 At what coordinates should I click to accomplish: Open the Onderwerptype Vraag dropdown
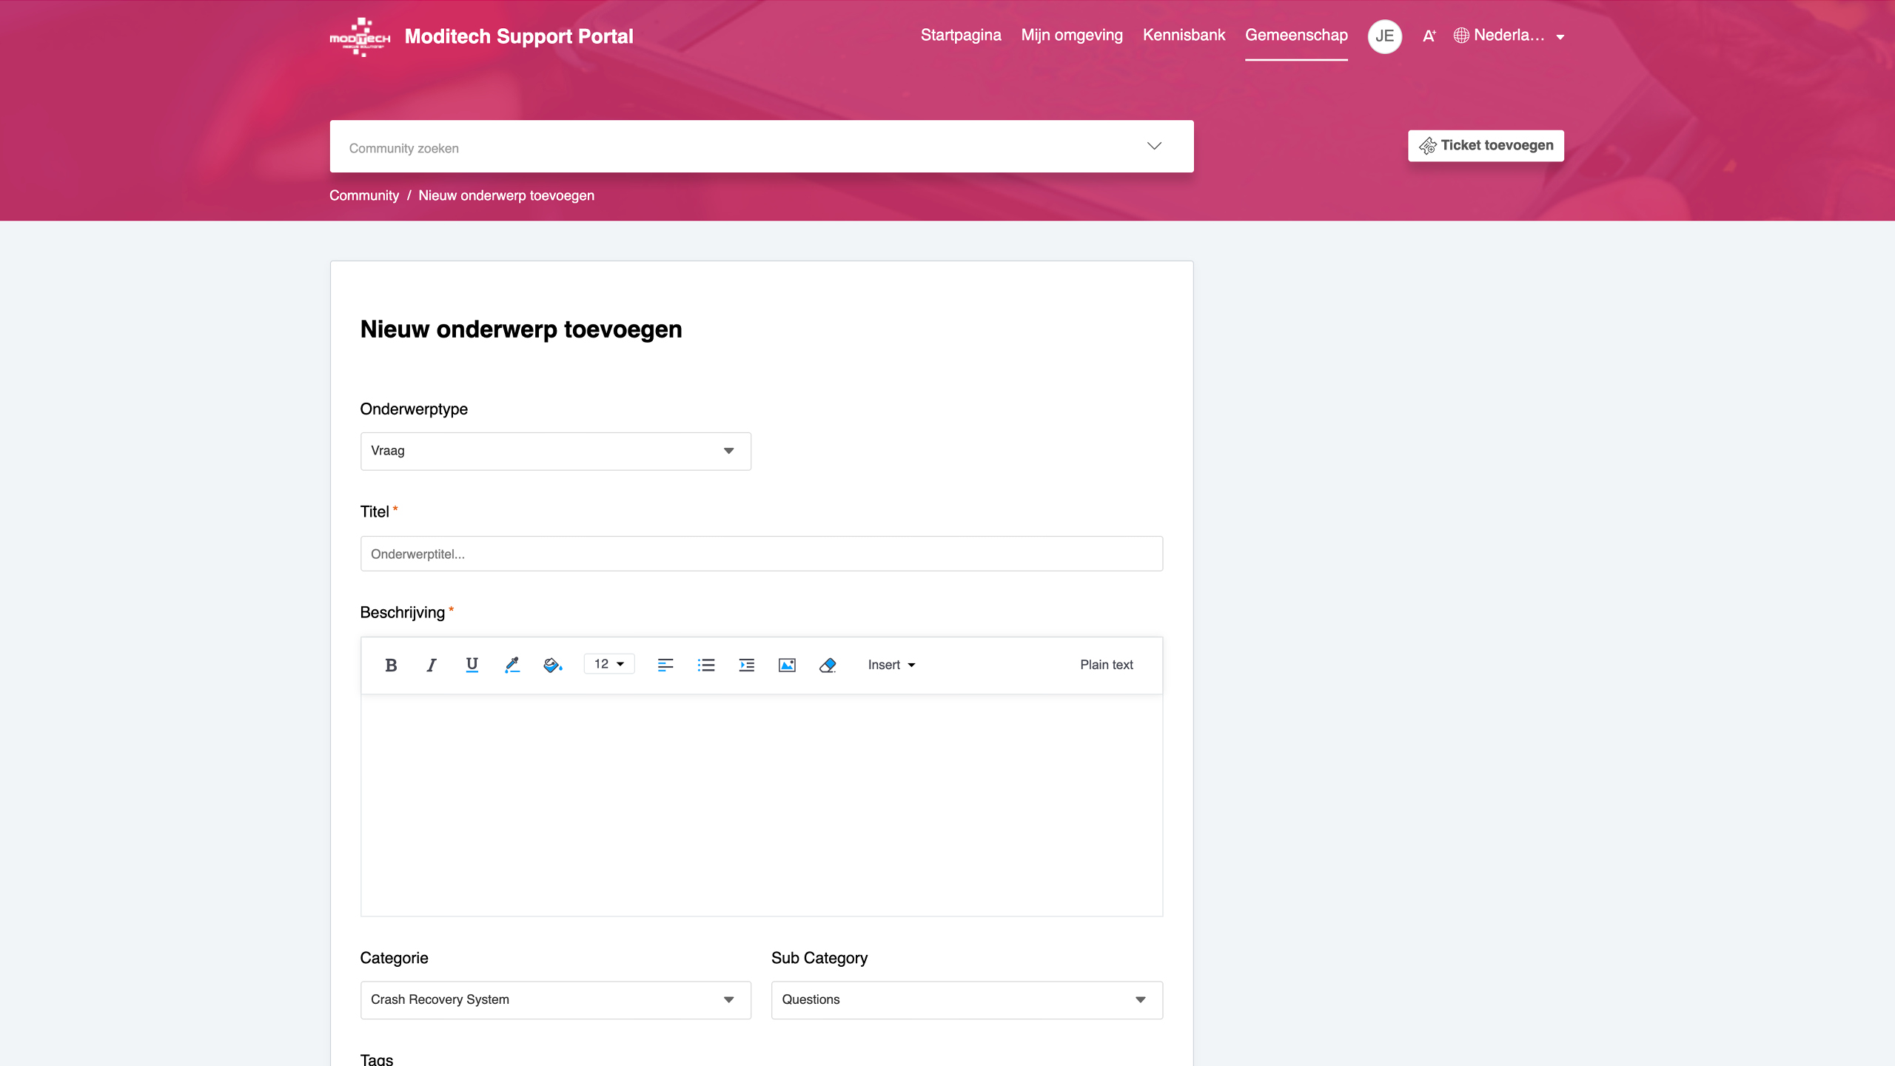click(x=555, y=451)
